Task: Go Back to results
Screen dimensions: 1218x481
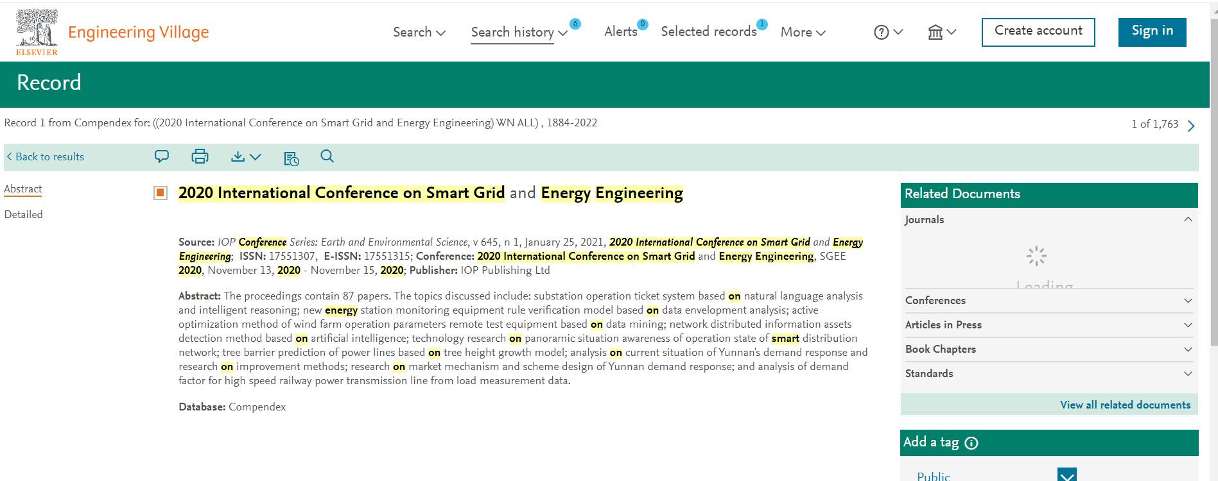Action: coord(45,156)
